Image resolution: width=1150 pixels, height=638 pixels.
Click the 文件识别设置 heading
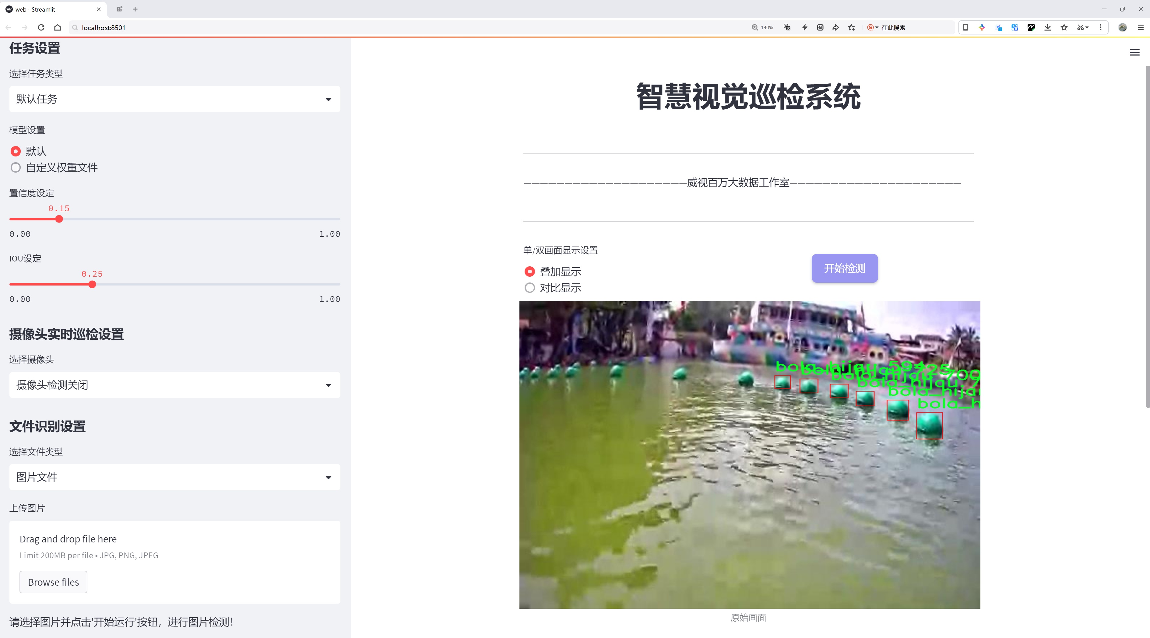click(47, 426)
